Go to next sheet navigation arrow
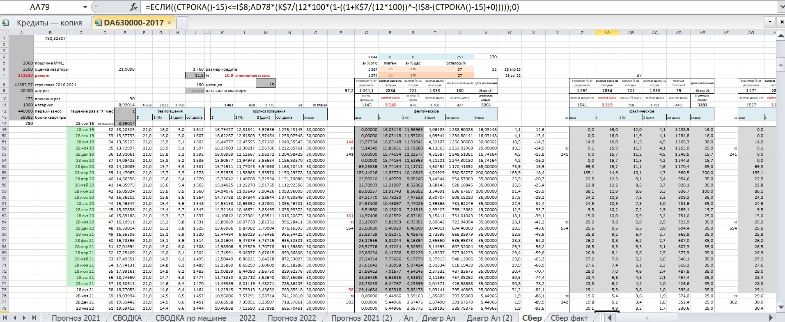The width and height of the screenshot is (785, 322). (x=24, y=318)
